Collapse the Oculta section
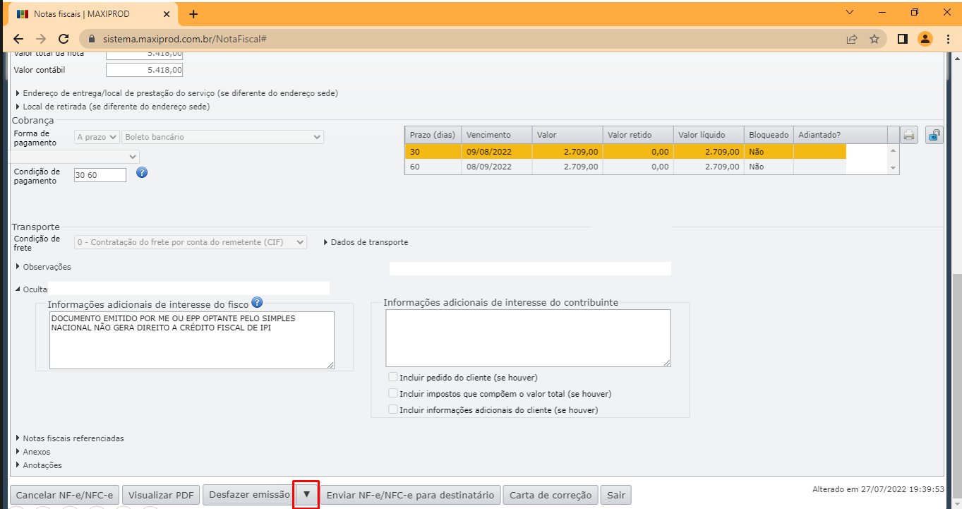Screen dimensions: 962x509 coord(30,289)
